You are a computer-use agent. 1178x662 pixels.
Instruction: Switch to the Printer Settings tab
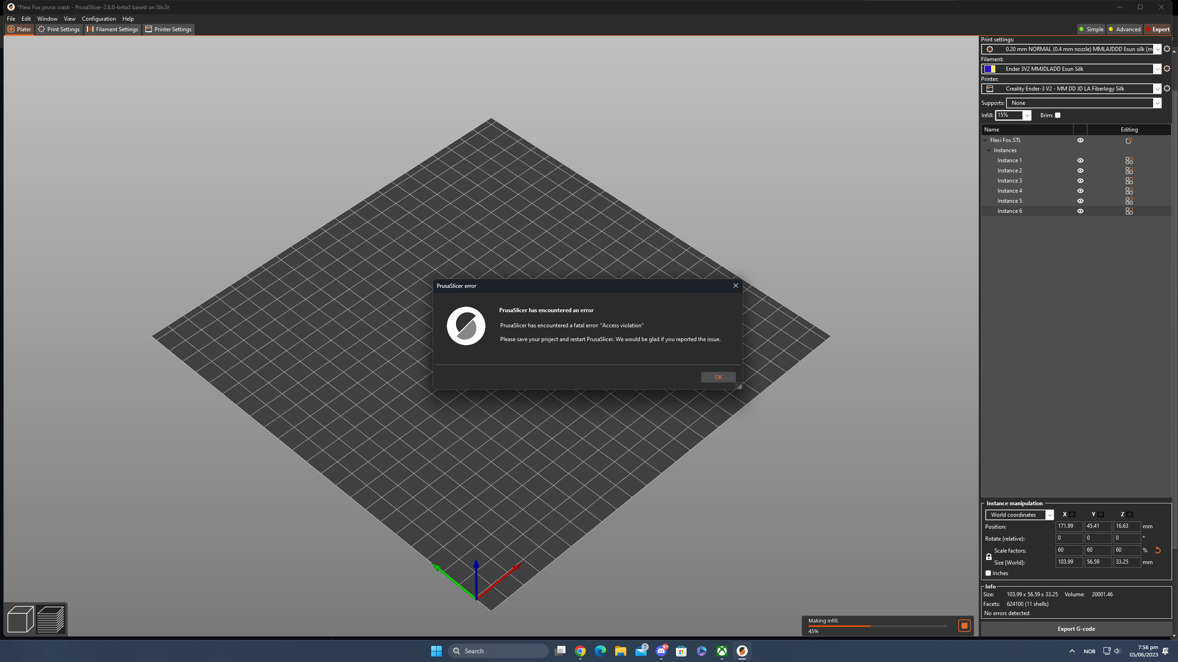168,29
